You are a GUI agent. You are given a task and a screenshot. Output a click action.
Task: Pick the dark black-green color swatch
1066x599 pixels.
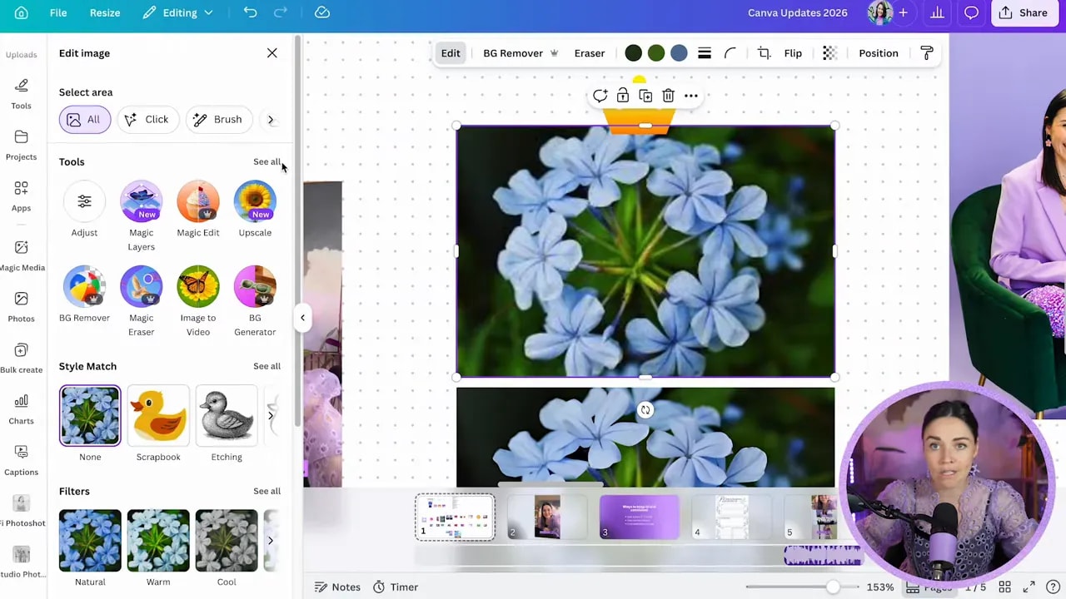tap(634, 53)
